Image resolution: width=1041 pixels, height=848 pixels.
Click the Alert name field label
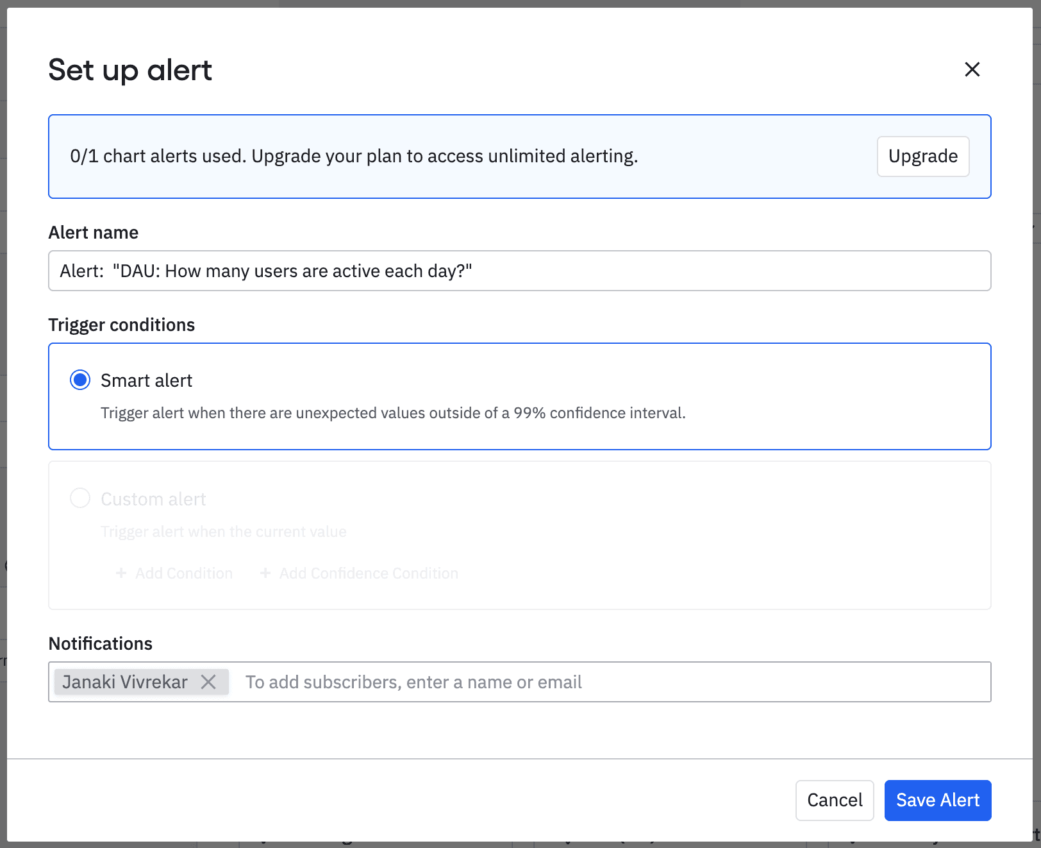94,232
